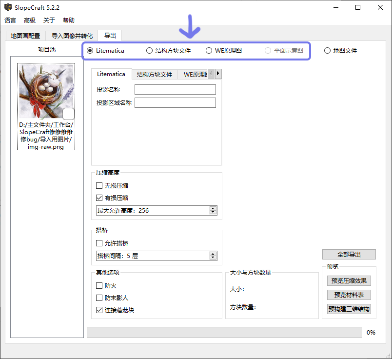Click the 全部导出 button
The height and width of the screenshot is (359, 392).
[x=349, y=254]
